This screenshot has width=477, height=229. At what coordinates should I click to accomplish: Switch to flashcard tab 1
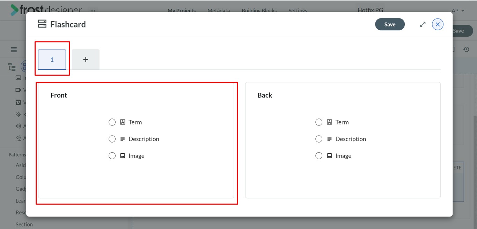(x=52, y=60)
